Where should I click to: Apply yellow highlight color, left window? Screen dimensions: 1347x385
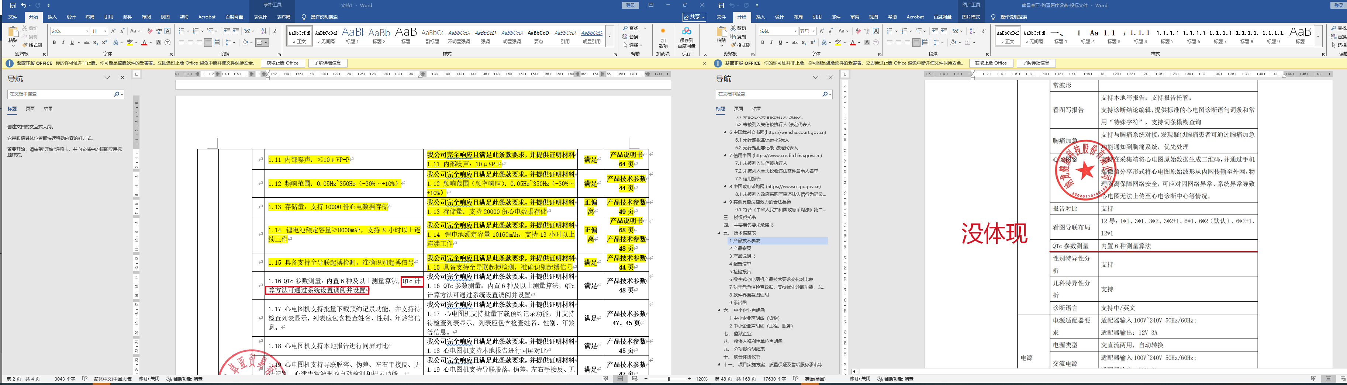129,43
